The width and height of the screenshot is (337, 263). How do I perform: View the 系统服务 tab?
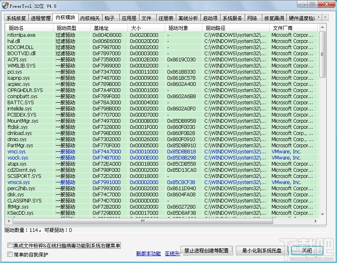point(231,18)
